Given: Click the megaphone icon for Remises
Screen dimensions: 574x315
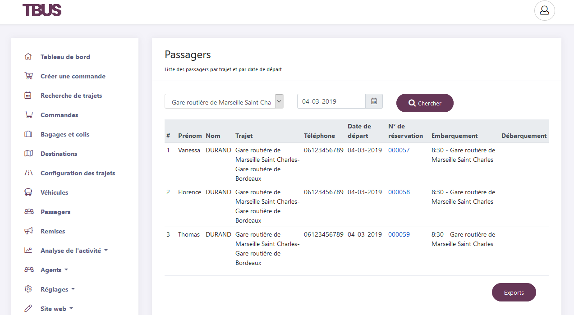Looking at the screenshot, I should 28,231.
